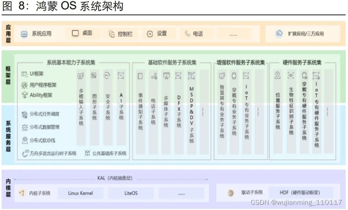Image resolution: width=348 pixels, height=210 pixels.
Task: Click the icon above 智慧屏专有业务子系统
Action: (x=222, y=76)
